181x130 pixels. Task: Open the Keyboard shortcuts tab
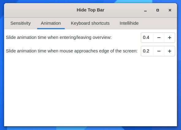(90, 23)
